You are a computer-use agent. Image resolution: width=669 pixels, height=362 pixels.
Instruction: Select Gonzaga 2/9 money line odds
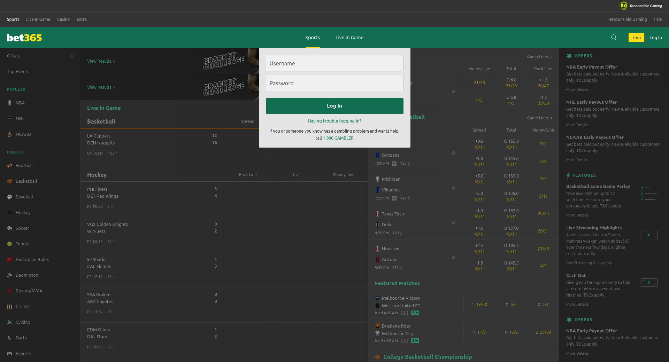[x=543, y=162]
